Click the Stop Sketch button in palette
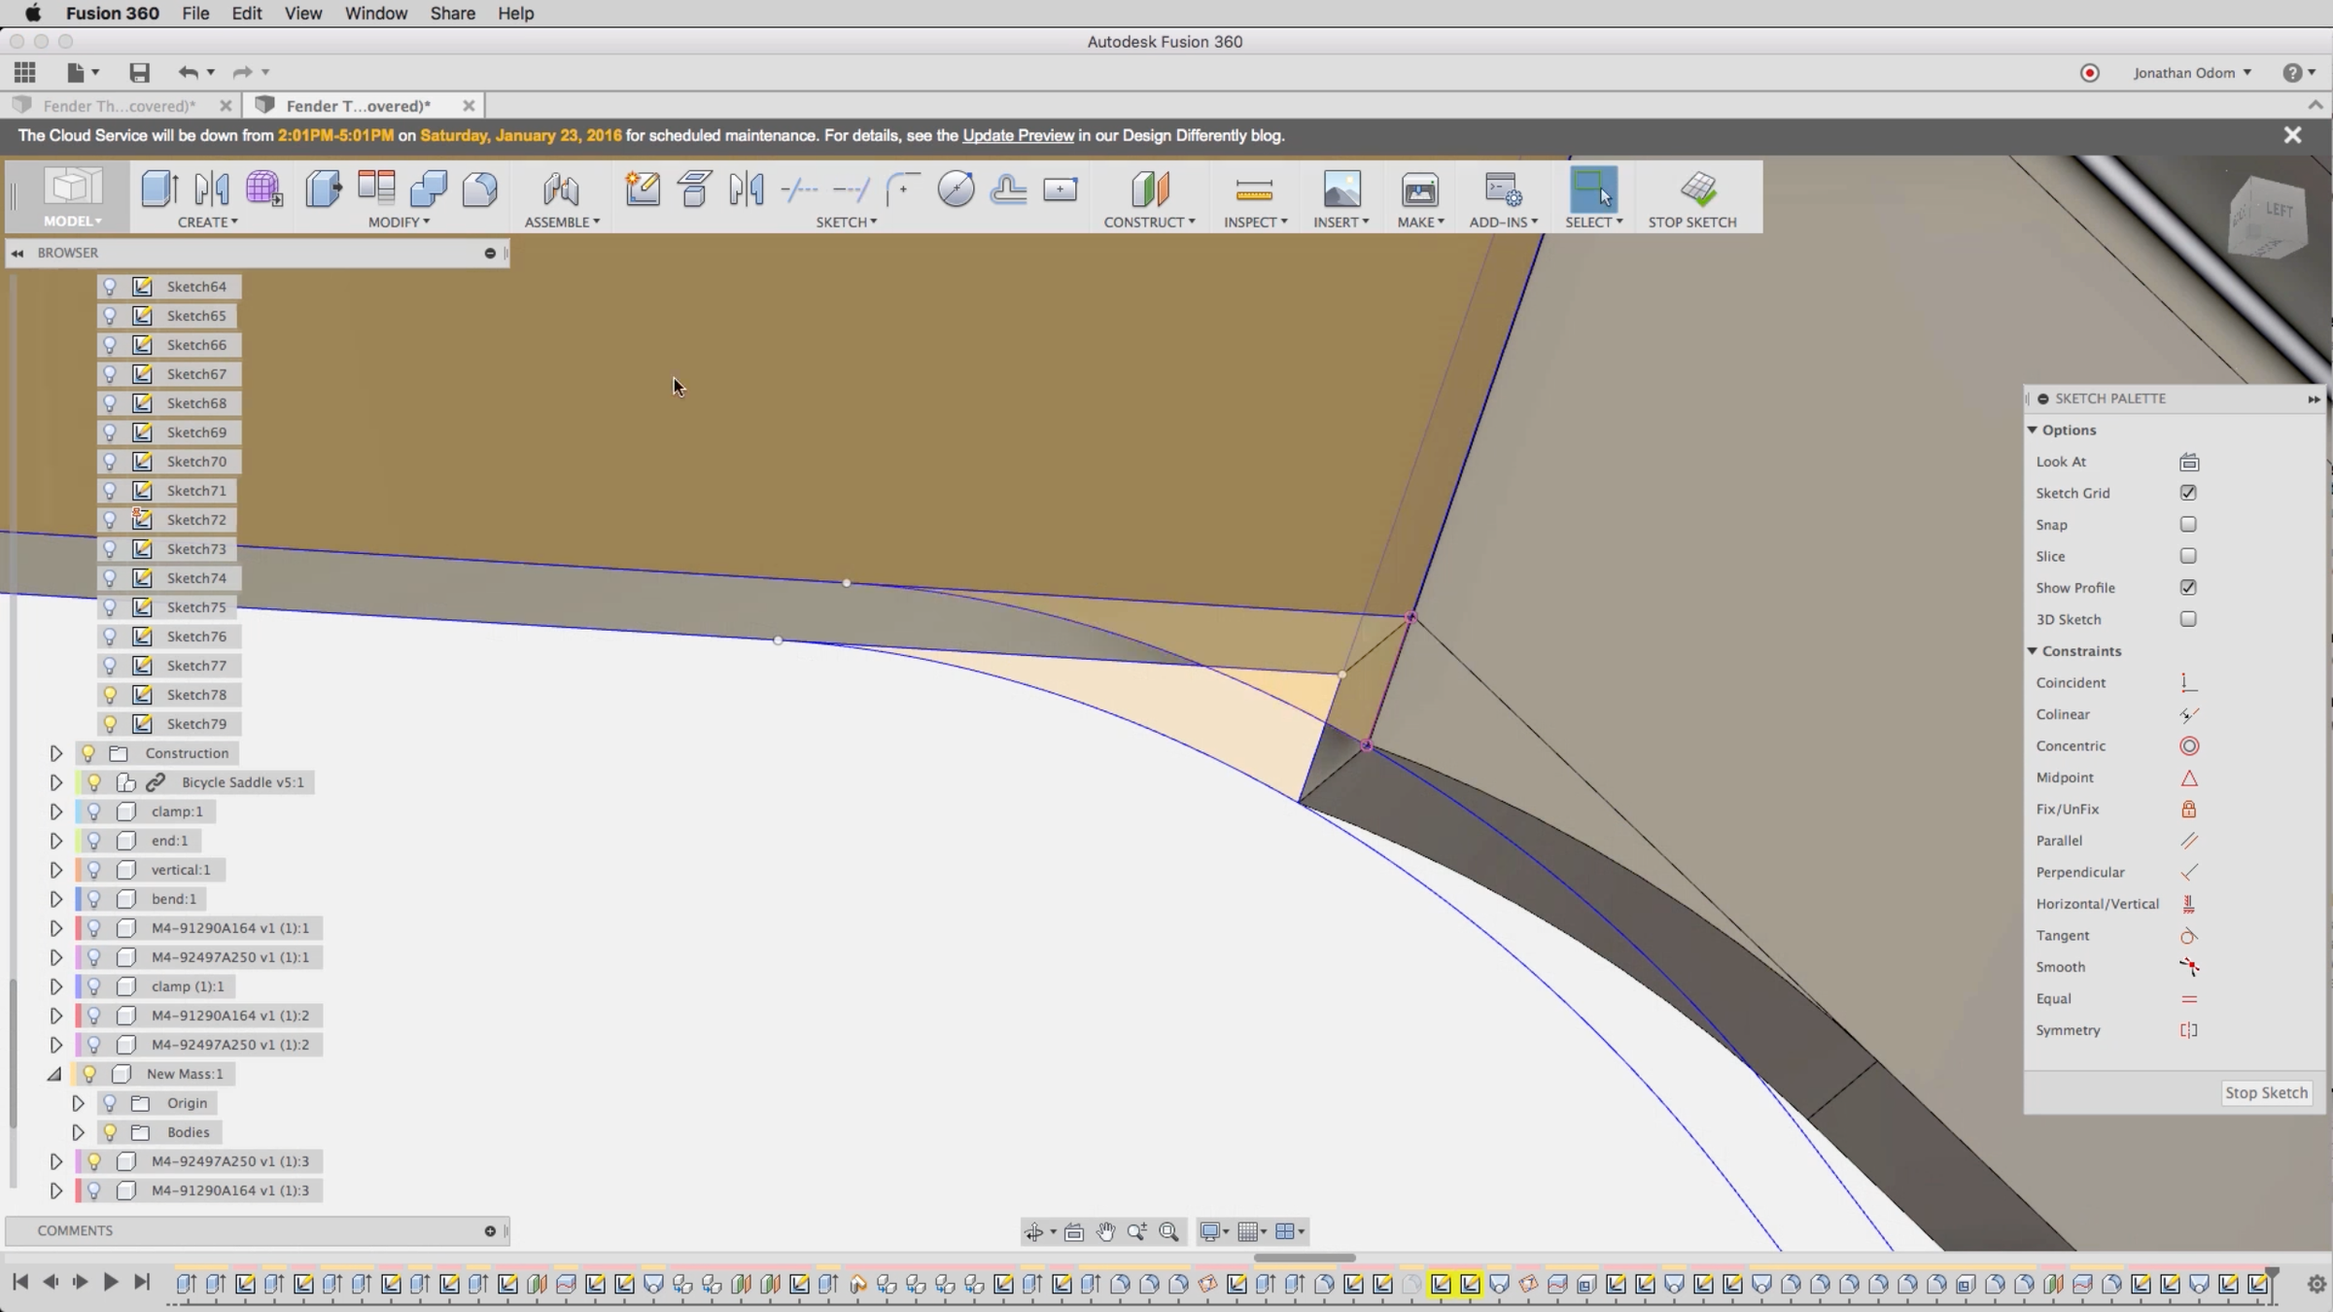2333x1312 pixels. 2265,1093
